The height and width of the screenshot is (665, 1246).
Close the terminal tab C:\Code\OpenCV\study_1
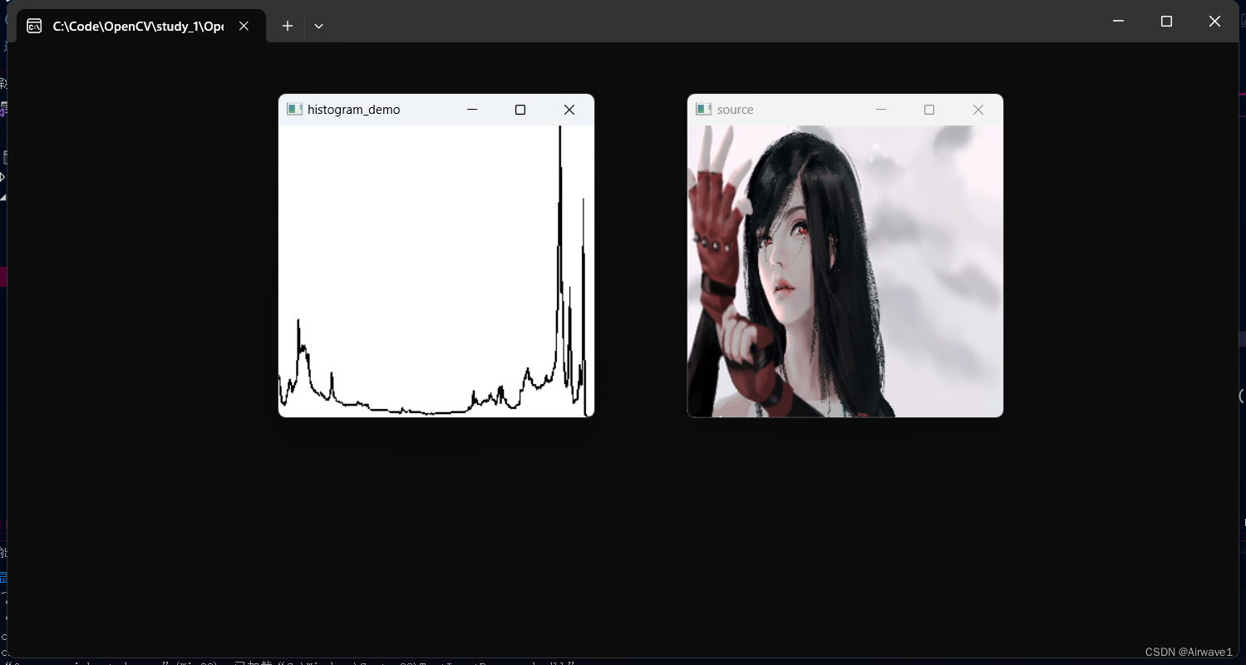tap(244, 26)
